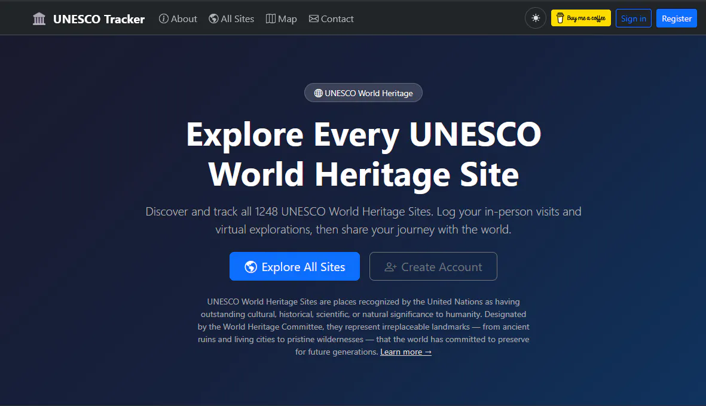Click the museum building logo icon
The height and width of the screenshot is (406, 706).
pos(39,19)
